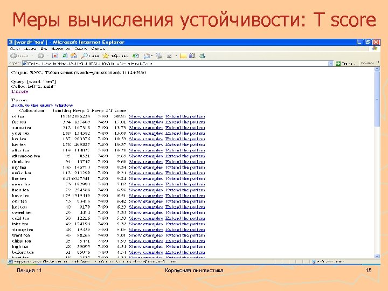Open the File (Файл) menu
388x291 pixels.
click(15, 48)
